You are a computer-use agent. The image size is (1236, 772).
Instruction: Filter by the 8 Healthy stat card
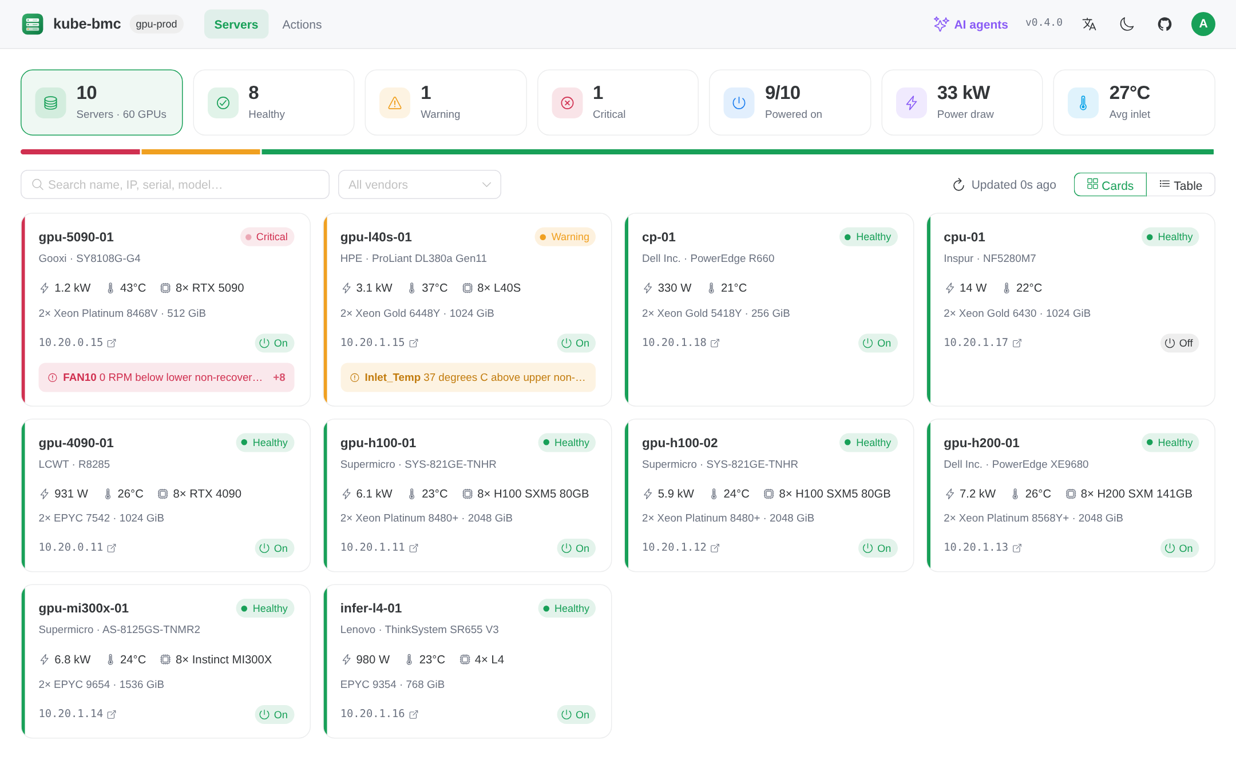coord(274,102)
